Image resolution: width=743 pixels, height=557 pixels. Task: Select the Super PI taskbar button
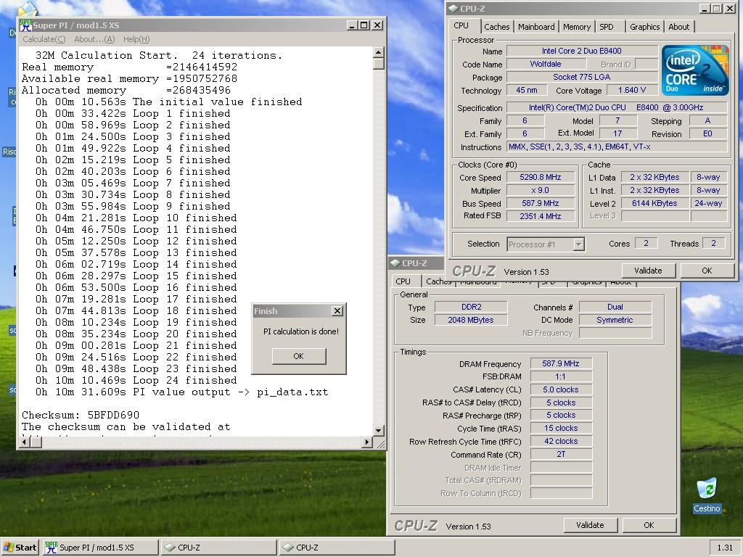(100, 548)
